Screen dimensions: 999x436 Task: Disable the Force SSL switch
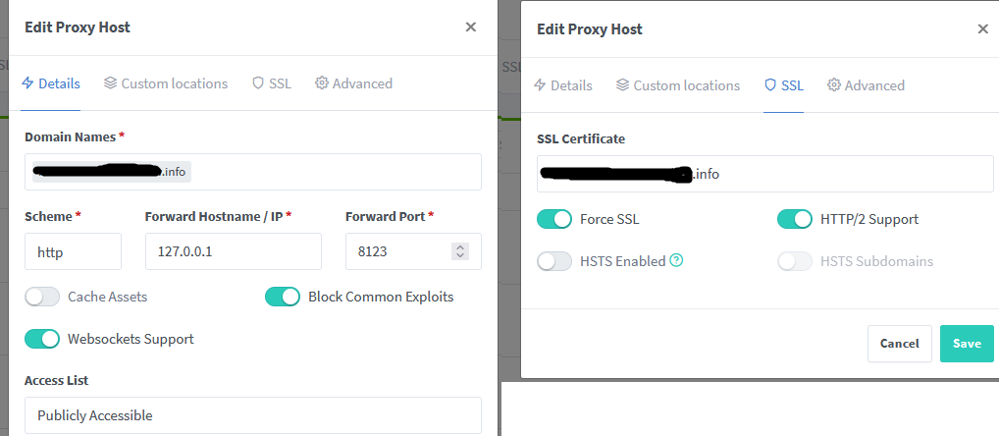[x=554, y=219]
